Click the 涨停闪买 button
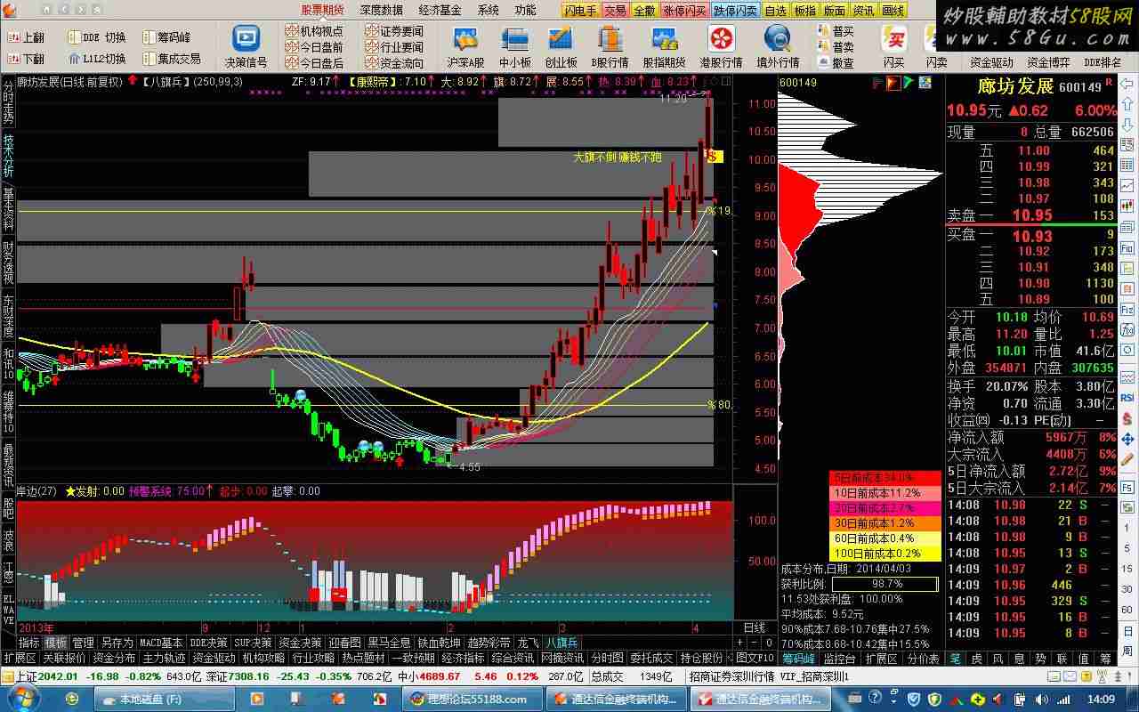This screenshot has height=712, width=1139. (684, 11)
